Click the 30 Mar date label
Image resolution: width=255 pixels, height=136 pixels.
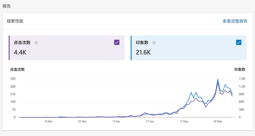tap(82, 122)
